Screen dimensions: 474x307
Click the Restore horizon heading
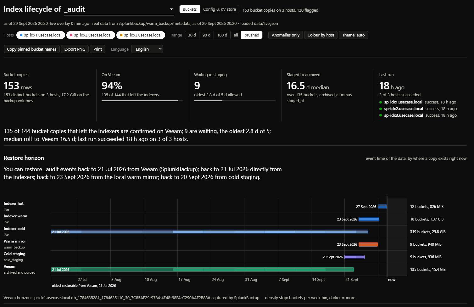24,158
